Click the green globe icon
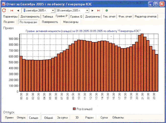 click(x=107, y=11)
